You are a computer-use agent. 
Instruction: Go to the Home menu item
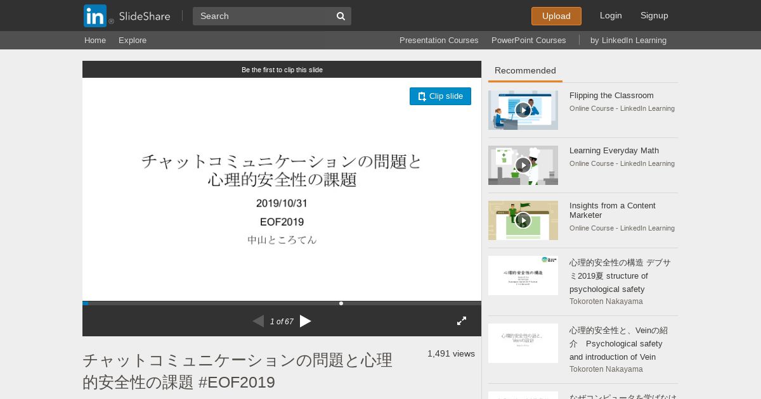(95, 40)
